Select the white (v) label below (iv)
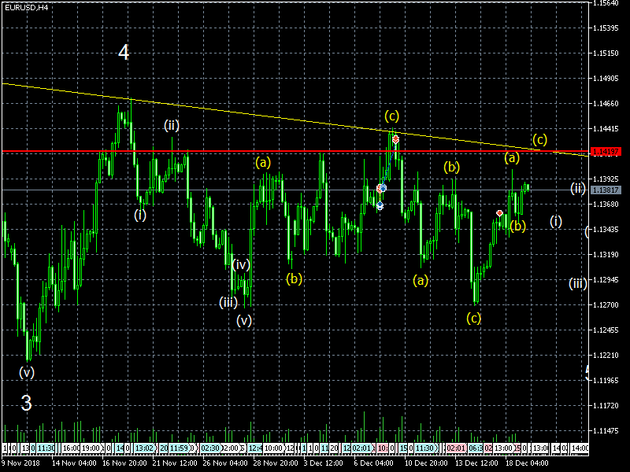 tap(244, 320)
